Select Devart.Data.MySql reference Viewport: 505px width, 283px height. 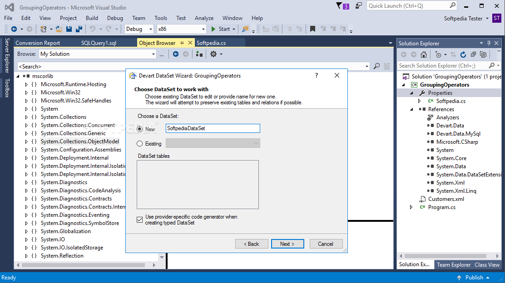coord(458,134)
